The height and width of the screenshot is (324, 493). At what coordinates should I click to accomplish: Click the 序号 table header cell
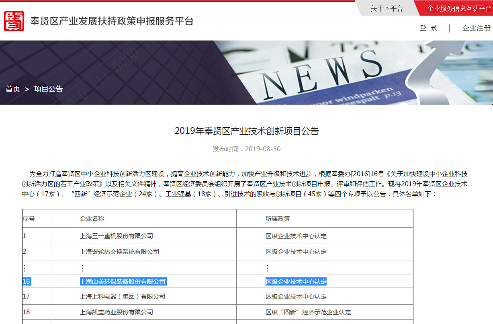pos(29,218)
